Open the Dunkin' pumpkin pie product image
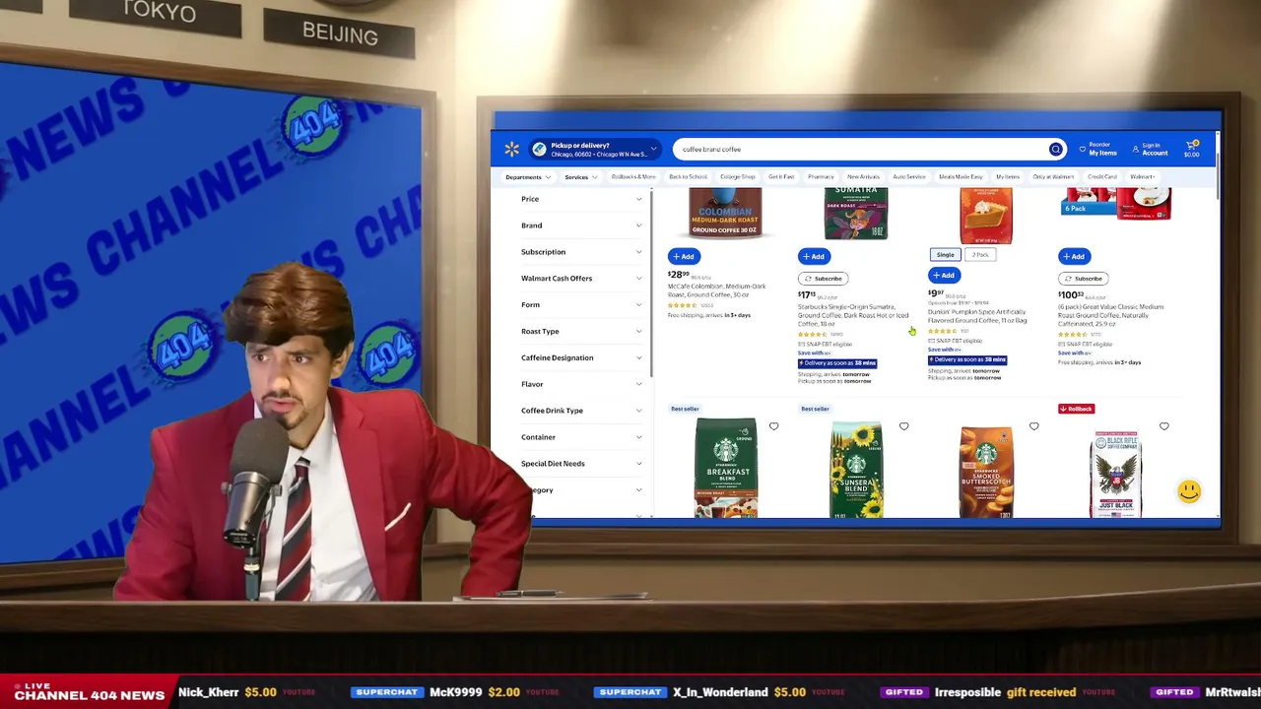This screenshot has width=1261, height=709. click(x=986, y=215)
